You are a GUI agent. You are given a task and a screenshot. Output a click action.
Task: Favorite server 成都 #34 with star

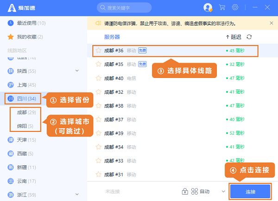(98, 147)
